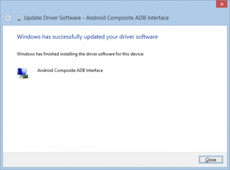Click the blue window frame left of the back arrow
This screenshot has width=230, height=170.
[x=2, y=18]
